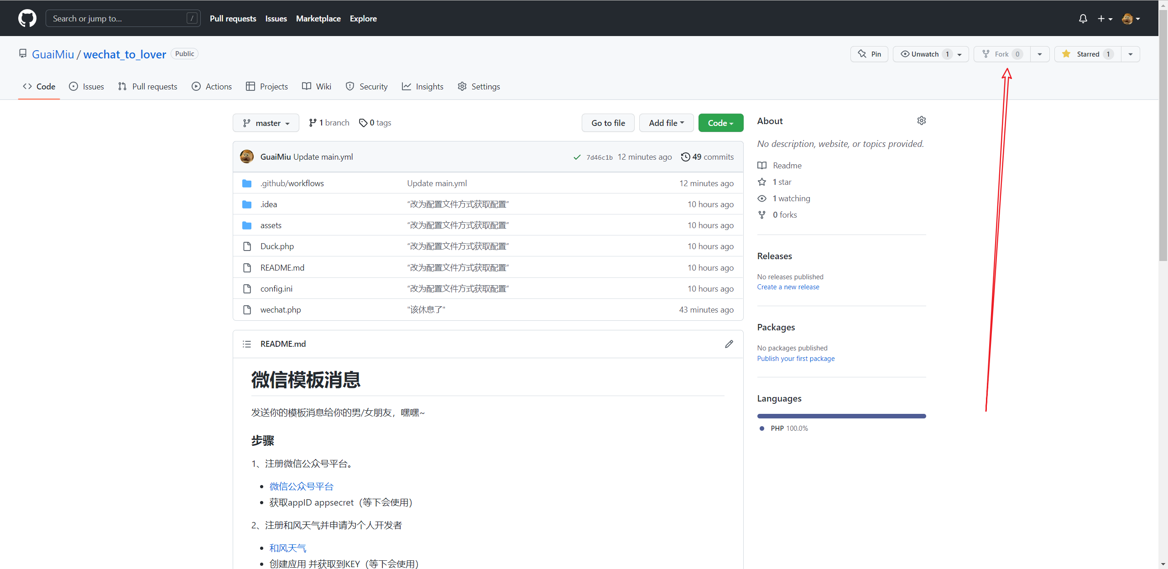
Task: Open the repository Settings tab
Action: coord(479,86)
